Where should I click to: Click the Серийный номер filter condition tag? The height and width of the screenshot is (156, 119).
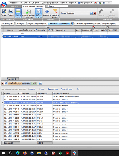click(15, 83)
